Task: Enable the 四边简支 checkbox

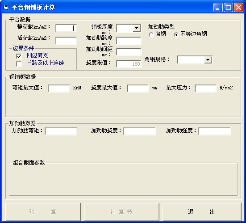Action: pyautogui.click(x=19, y=56)
